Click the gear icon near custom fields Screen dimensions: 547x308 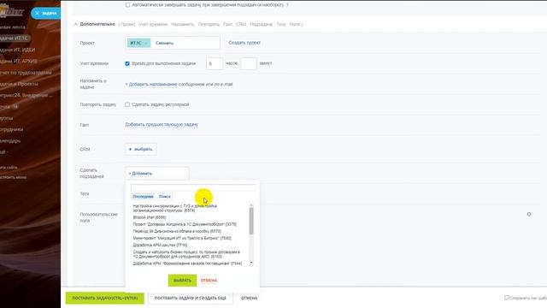[529, 214]
